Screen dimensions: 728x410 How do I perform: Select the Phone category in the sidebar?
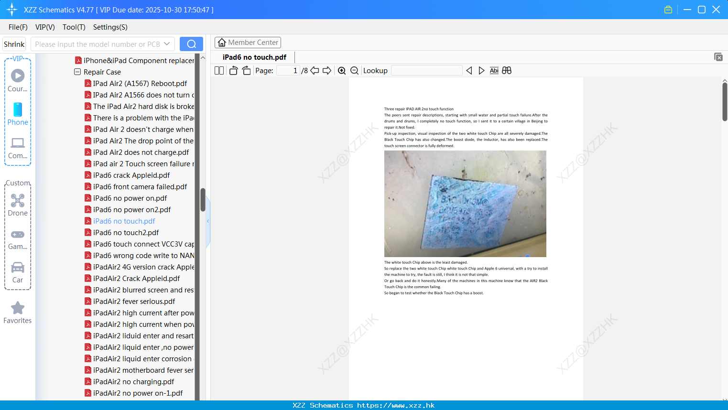[18, 114]
